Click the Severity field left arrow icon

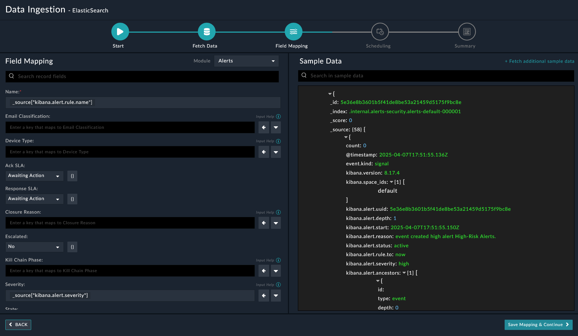264,296
